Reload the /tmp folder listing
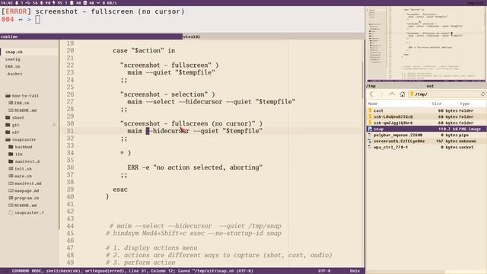487x274 pixels. tap(483, 94)
